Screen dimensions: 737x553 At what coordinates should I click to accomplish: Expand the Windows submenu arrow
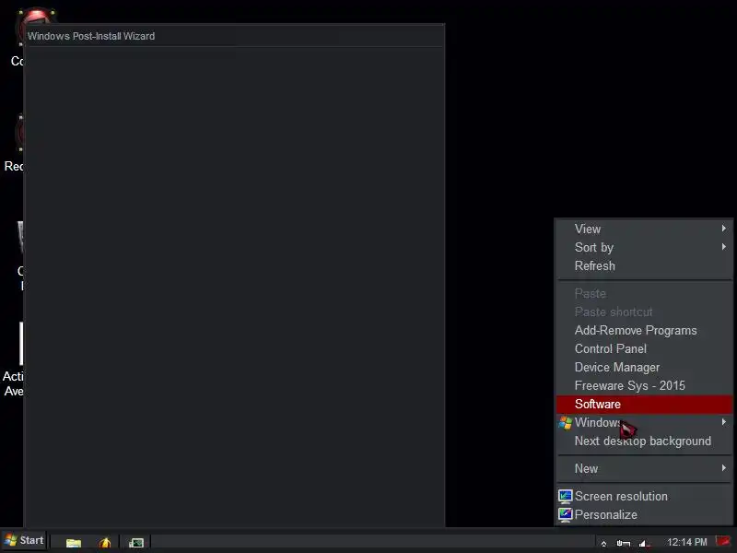pyautogui.click(x=724, y=422)
